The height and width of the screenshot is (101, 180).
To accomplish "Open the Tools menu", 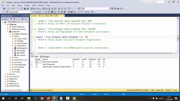I will tap(34, 5).
